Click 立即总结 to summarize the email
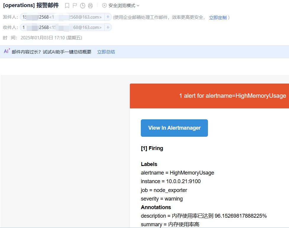The image size is (289, 228). (106, 52)
